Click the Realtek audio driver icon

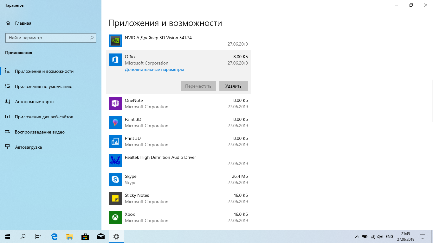tap(115, 160)
